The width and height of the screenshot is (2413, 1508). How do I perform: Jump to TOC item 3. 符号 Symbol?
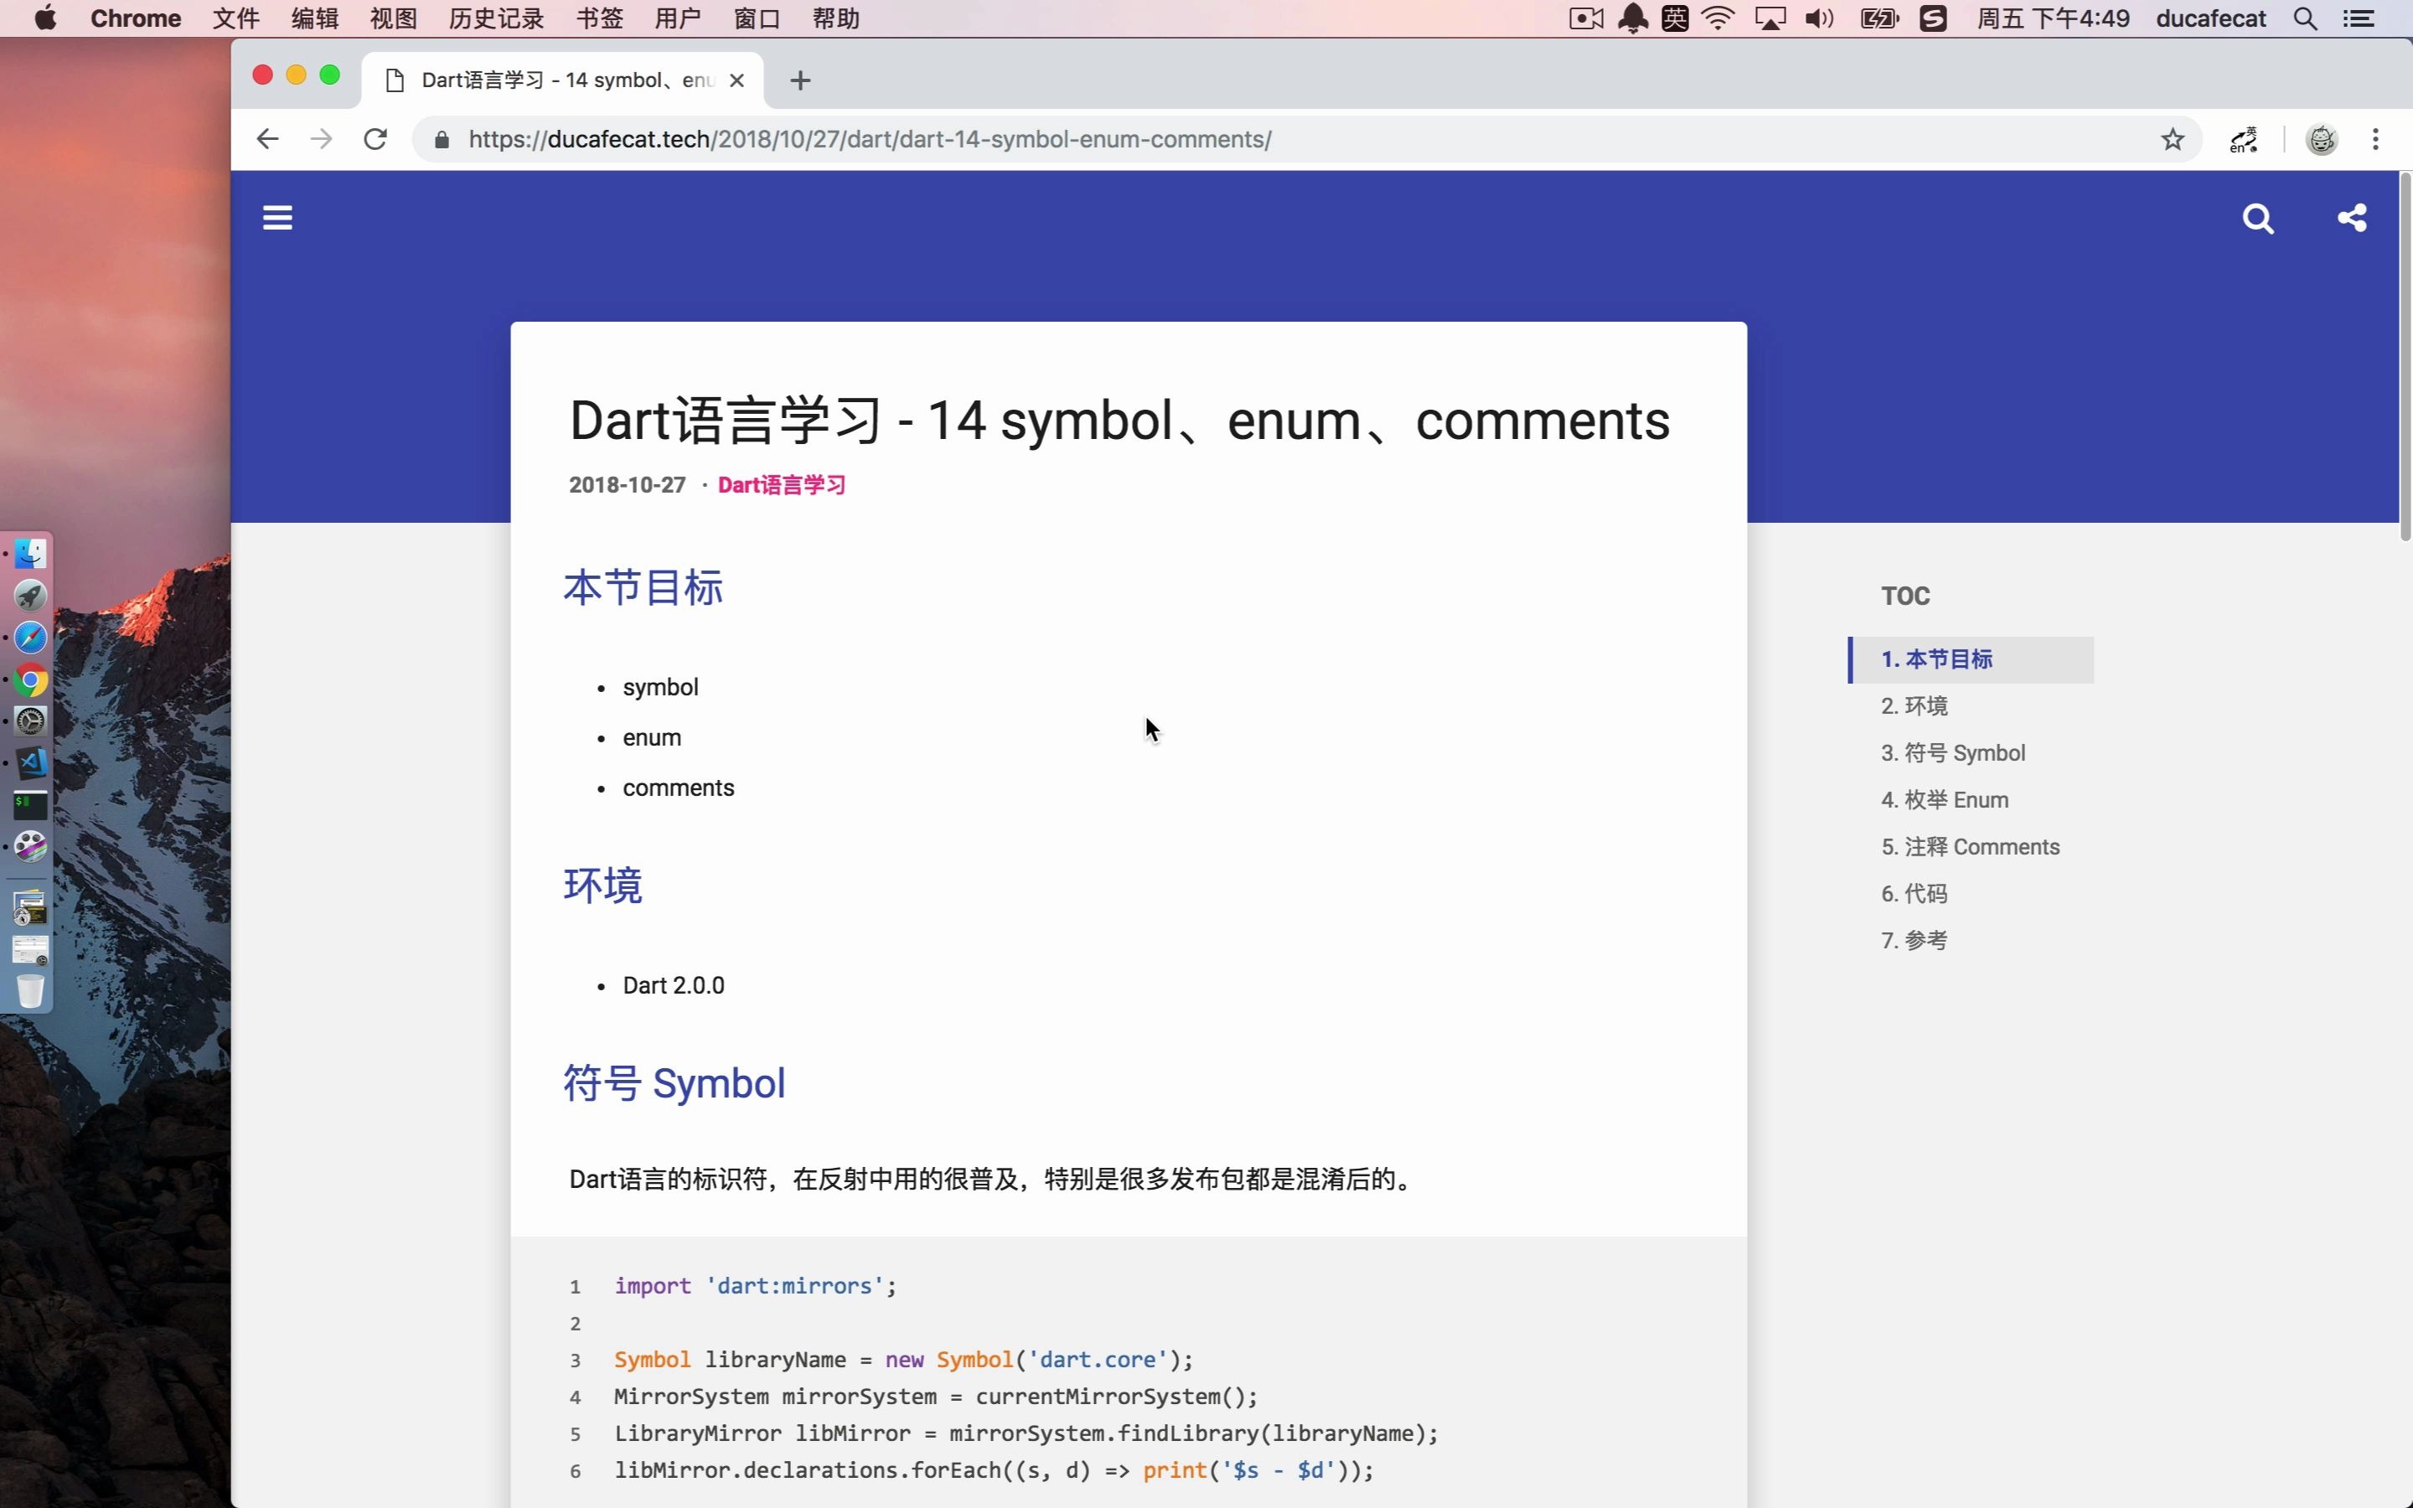(x=1952, y=753)
